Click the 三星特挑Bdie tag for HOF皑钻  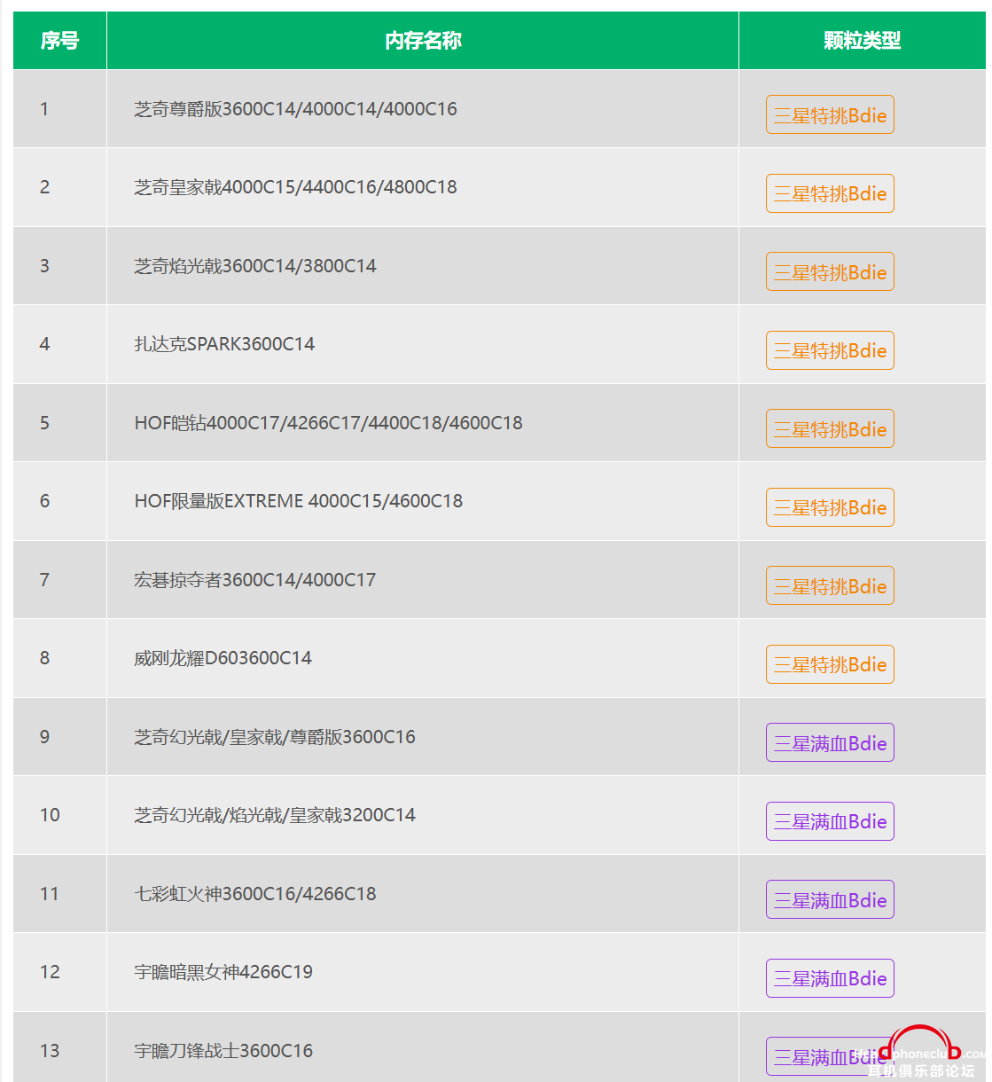830,429
